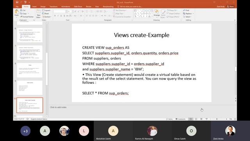This screenshot has width=250, height=141.
Task: Click the Tell me what you want to do box
Action: 130,7
